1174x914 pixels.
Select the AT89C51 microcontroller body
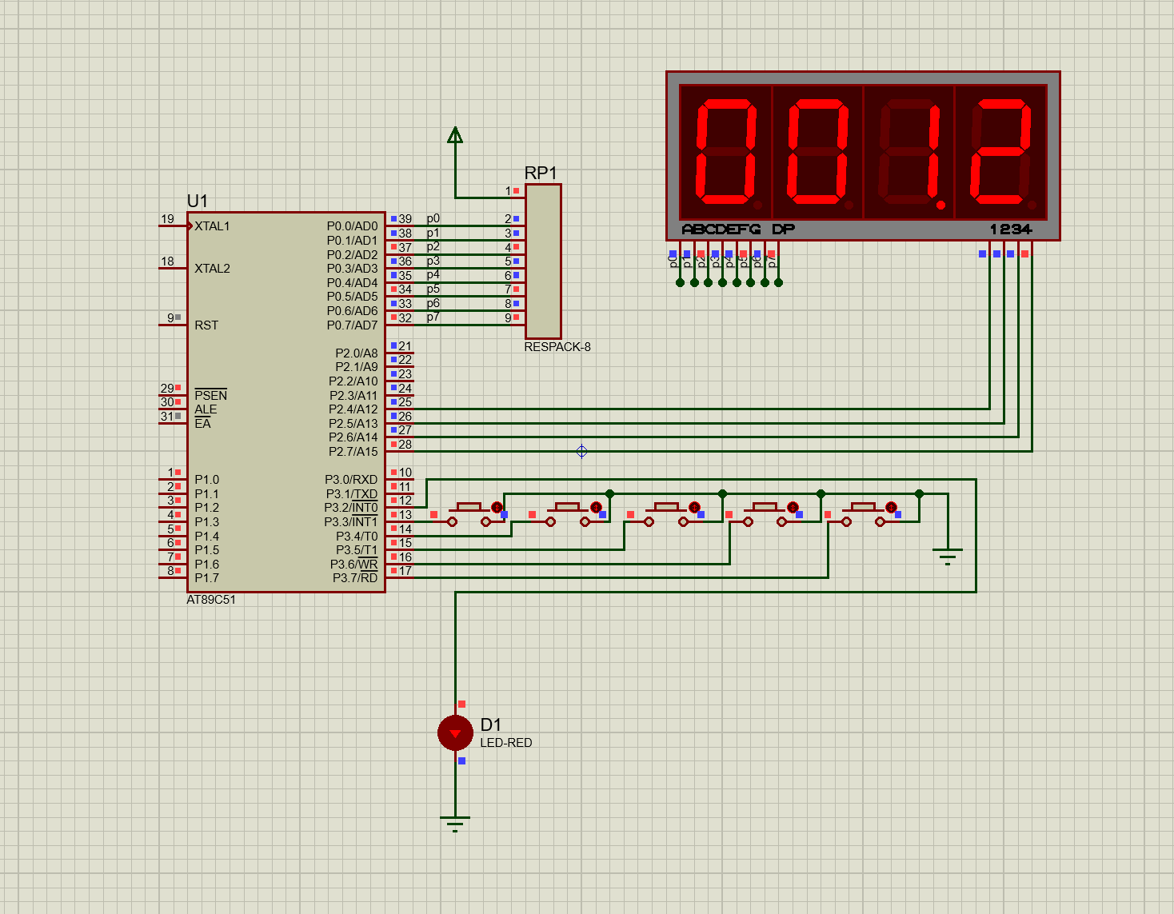(x=286, y=402)
